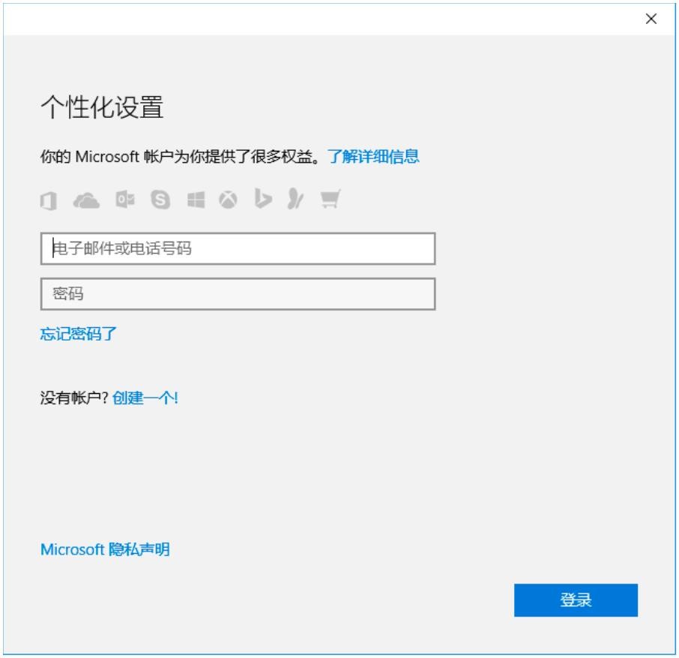Open the Microsoft 隐私声明 link
Image resolution: width=679 pixels, height=658 pixels.
(x=105, y=550)
